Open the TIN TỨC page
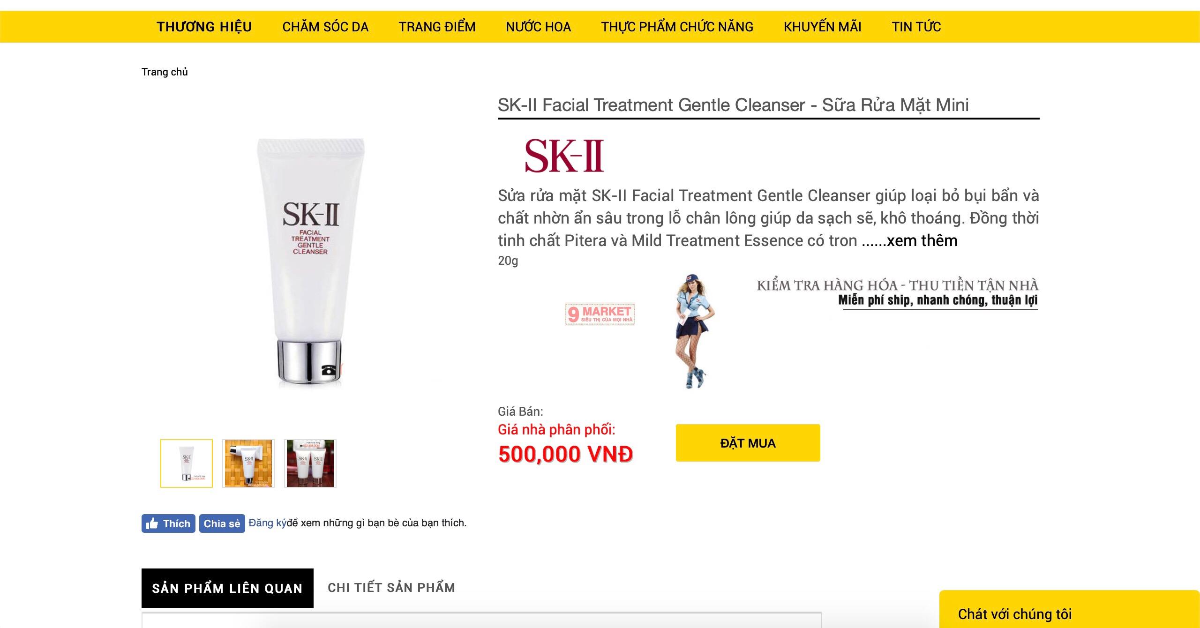The image size is (1200, 628). [x=916, y=27]
